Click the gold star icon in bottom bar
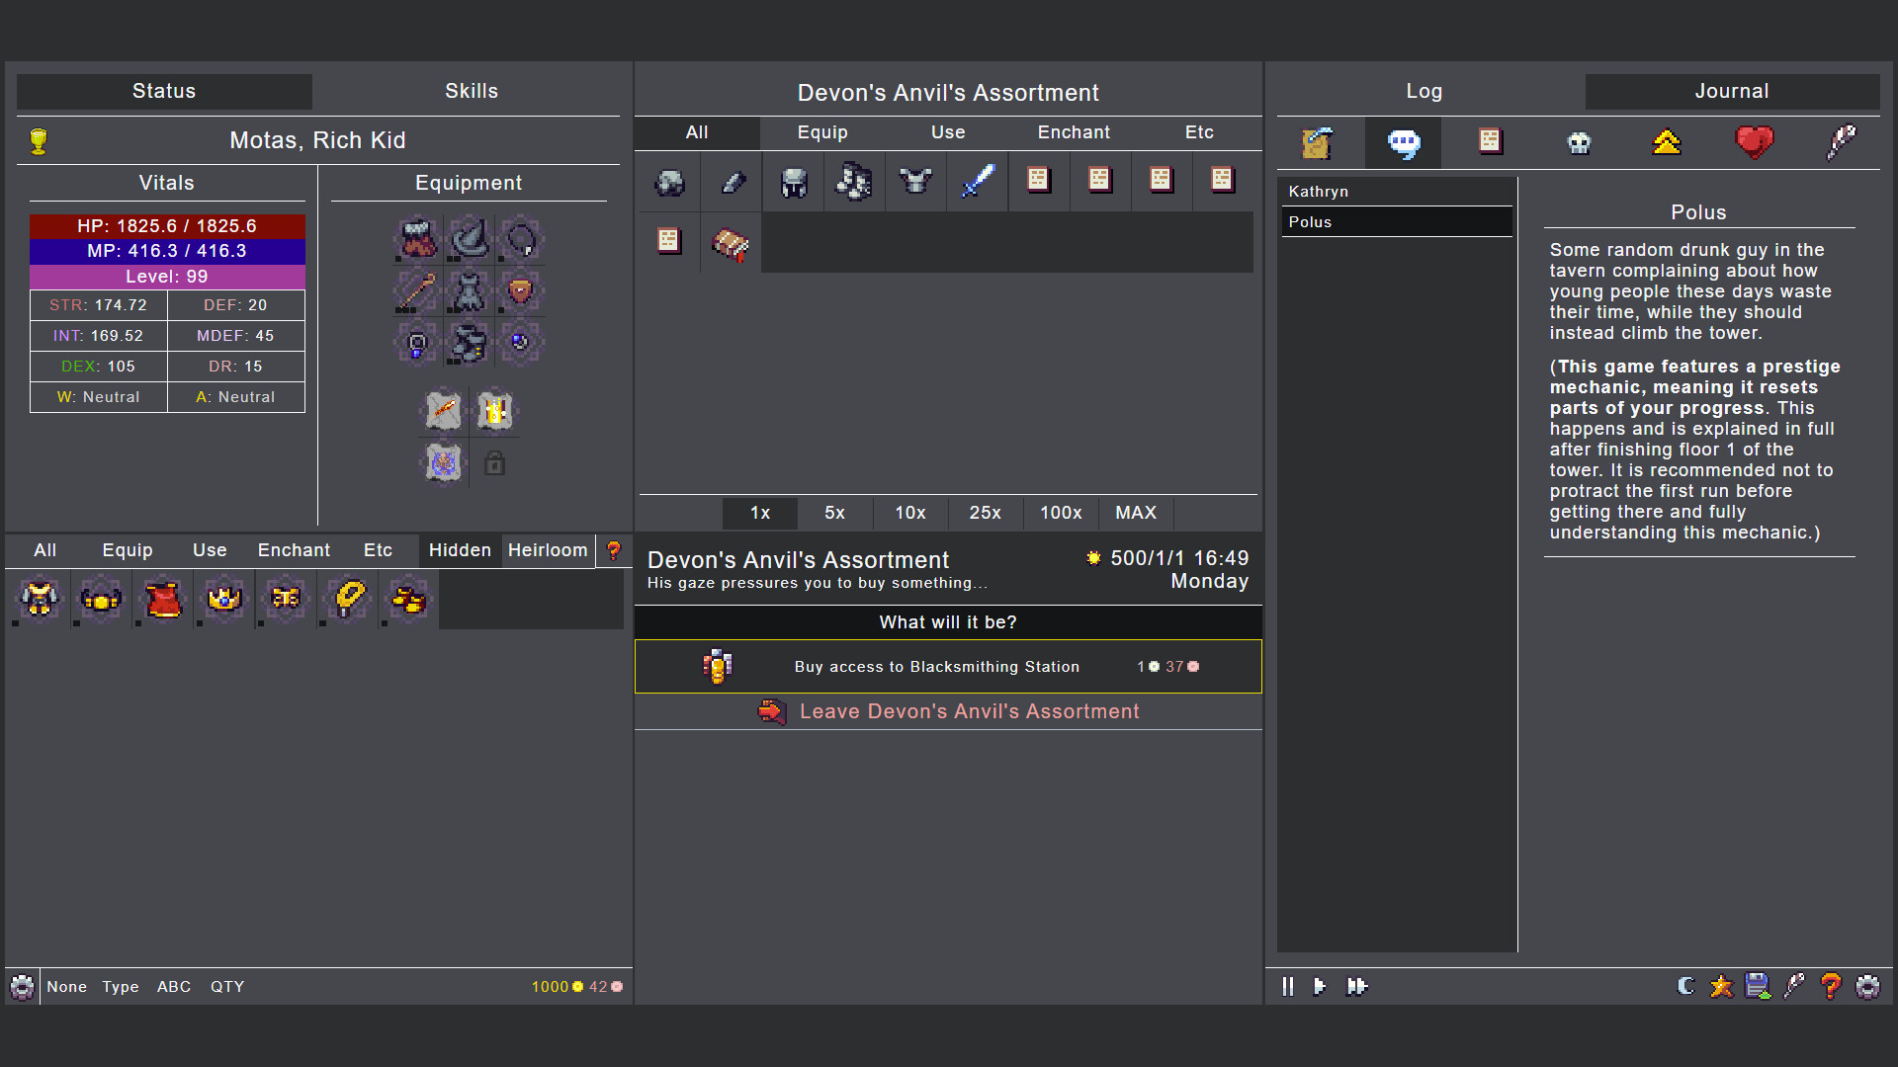The image size is (1898, 1067). tap(1721, 986)
